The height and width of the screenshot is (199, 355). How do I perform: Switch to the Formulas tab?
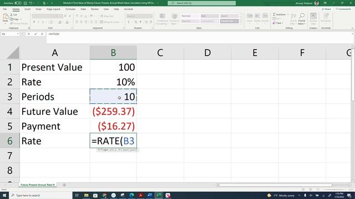(x=70, y=9)
